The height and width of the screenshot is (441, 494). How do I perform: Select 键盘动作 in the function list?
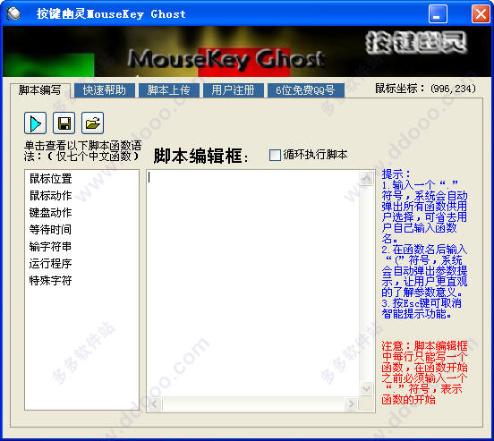[x=50, y=213]
